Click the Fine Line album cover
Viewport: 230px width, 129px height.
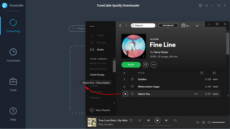tap(134, 46)
